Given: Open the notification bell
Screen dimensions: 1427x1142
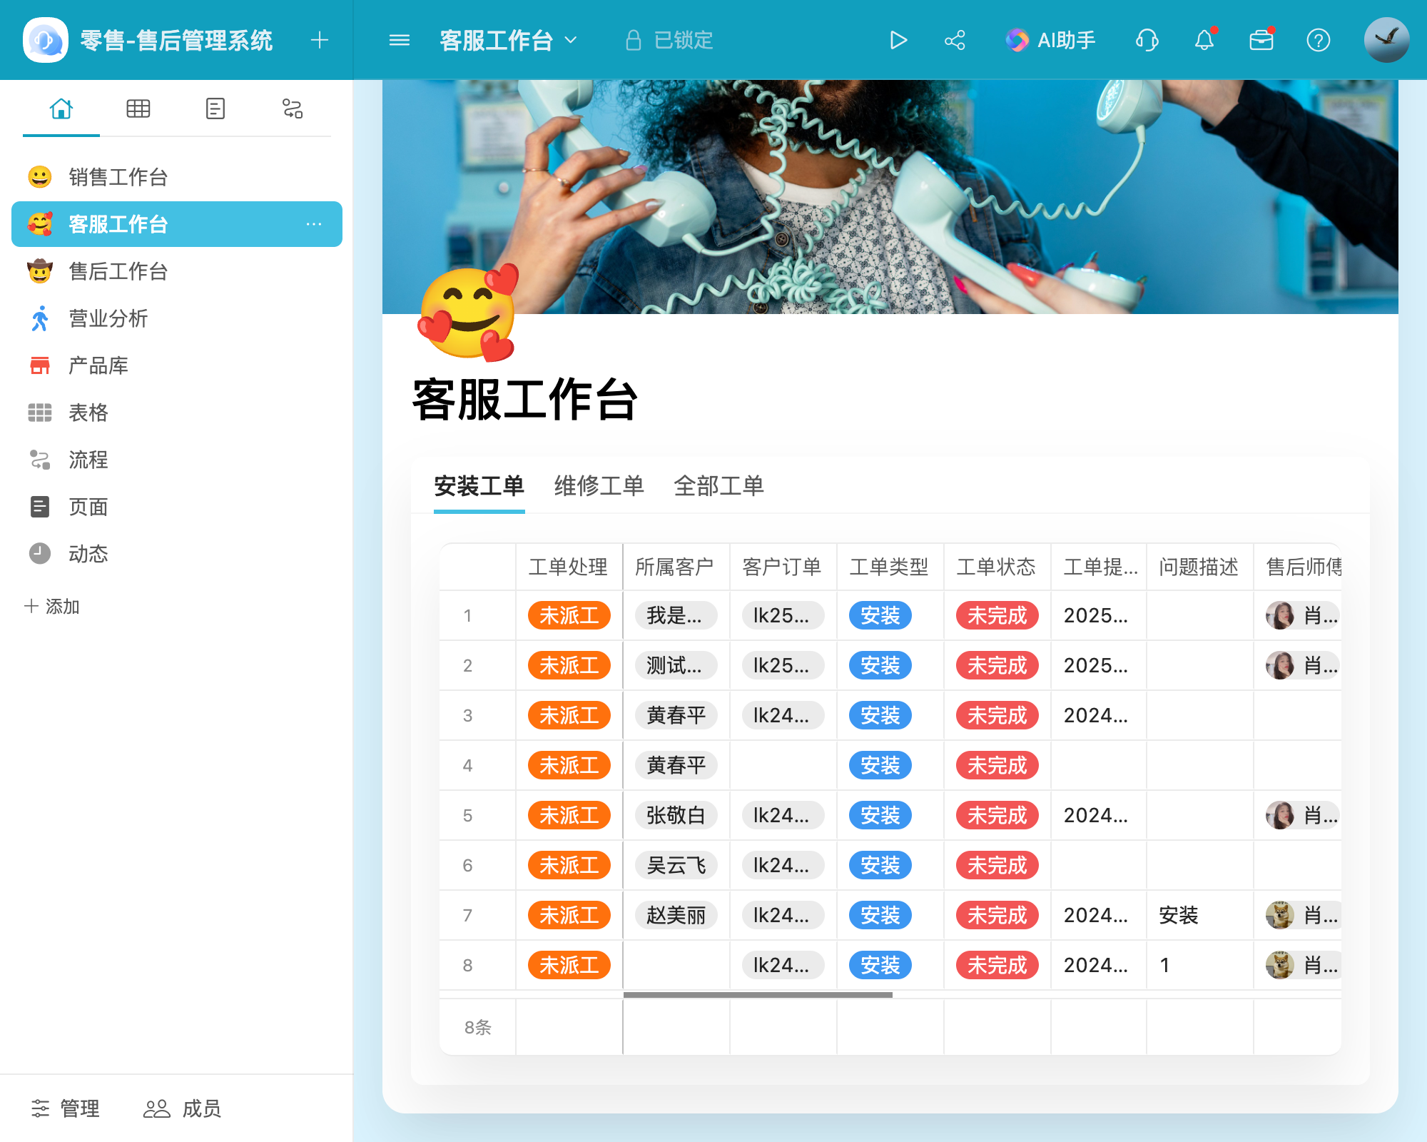Looking at the screenshot, I should 1204,40.
